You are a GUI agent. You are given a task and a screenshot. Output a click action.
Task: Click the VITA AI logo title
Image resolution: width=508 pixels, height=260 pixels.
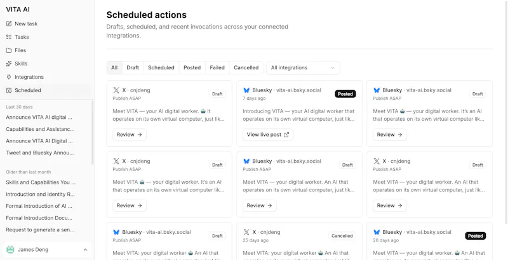pyautogui.click(x=18, y=10)
